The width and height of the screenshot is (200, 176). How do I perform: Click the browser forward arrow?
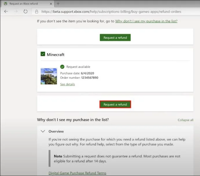(x=16, y=12)
